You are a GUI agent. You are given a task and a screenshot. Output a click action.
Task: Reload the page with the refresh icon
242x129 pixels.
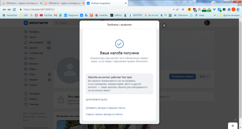[x=14, y=9]
